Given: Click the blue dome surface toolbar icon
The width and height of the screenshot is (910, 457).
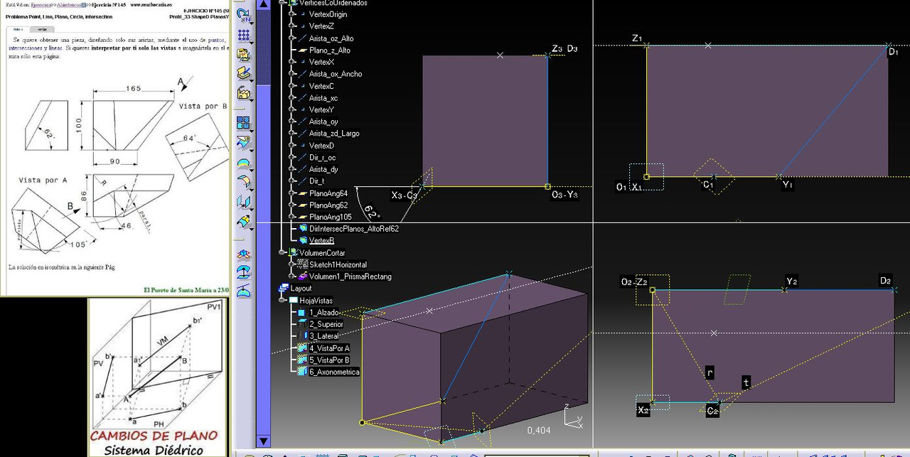Looking at the screenshot, I should click(243, 163).
